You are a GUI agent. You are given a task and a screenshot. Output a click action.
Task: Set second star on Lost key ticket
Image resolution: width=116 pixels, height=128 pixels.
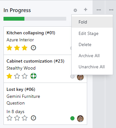click(17, 118)
